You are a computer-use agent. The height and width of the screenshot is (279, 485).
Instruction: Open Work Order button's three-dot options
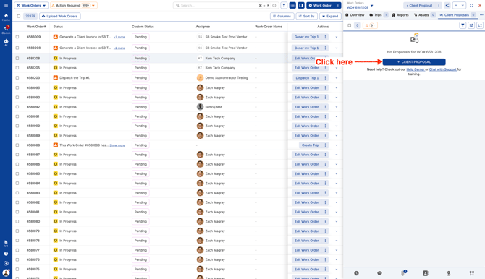click(338, 5)
